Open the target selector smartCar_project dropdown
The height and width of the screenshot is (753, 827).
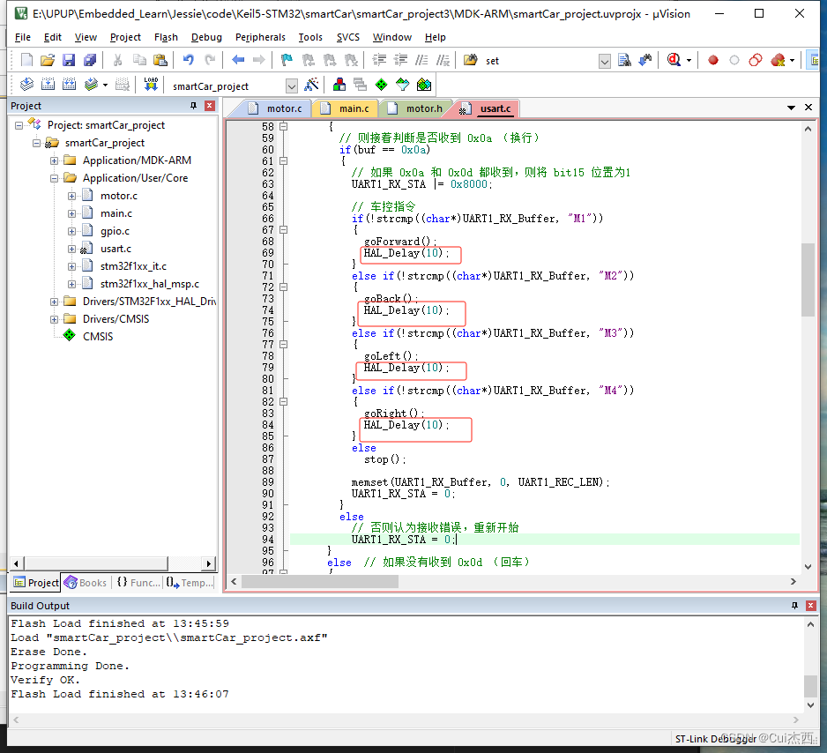coord(291,86)
